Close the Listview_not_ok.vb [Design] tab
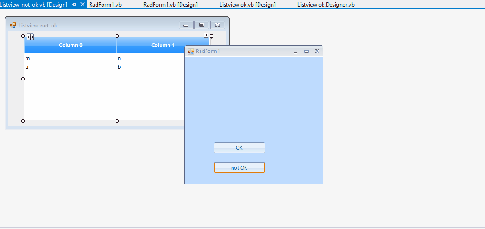This screenshot has height=229, width=485. 82,4
